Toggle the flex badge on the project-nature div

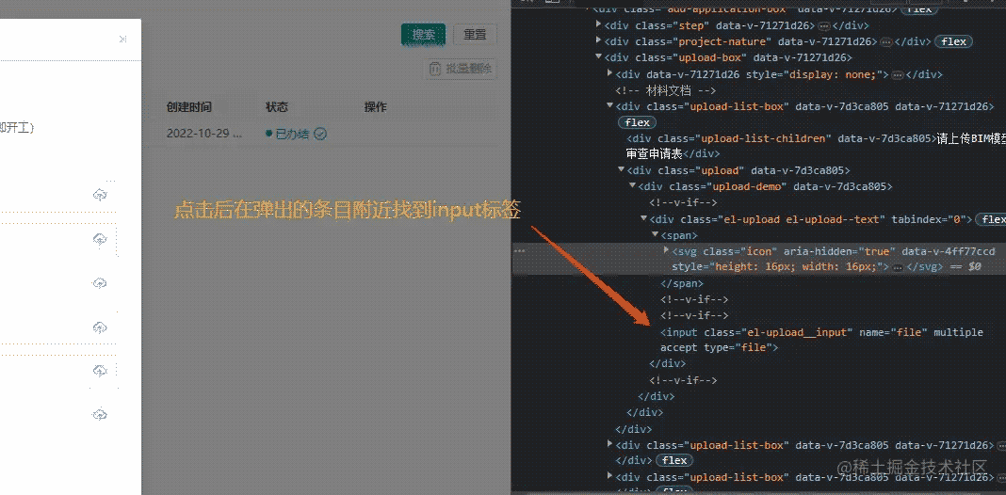click(x=953, y=41)
